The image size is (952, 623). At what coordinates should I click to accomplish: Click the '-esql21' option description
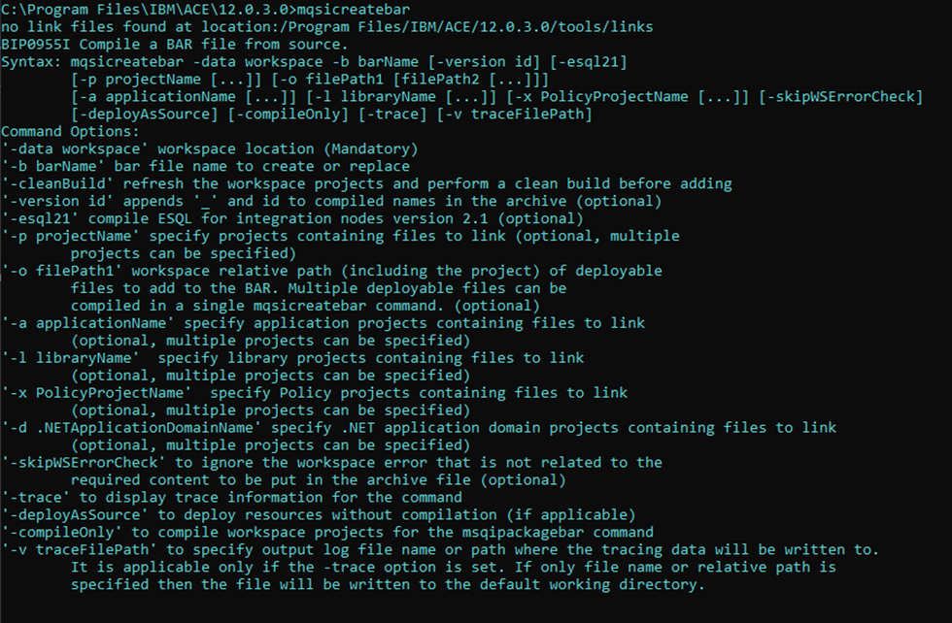292,218
